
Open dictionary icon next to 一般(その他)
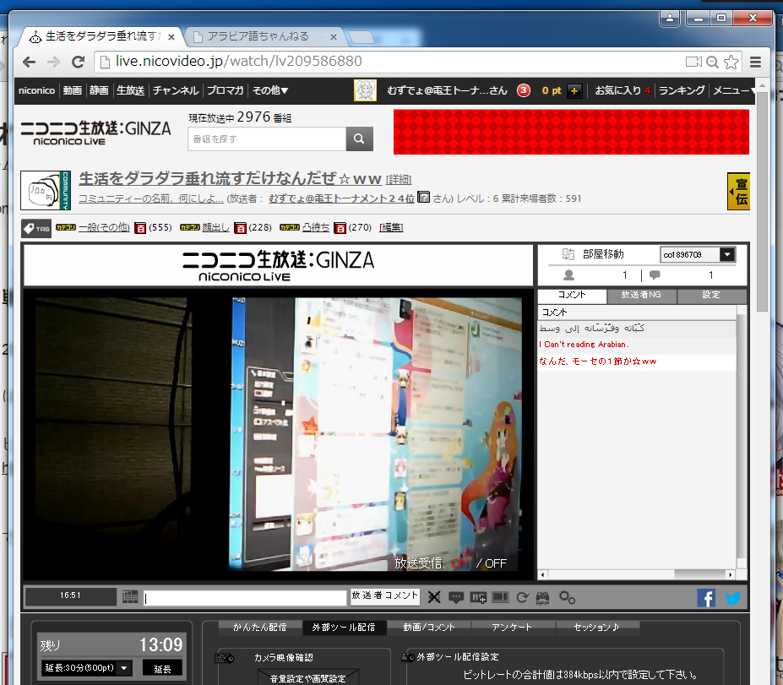[140, 228]
